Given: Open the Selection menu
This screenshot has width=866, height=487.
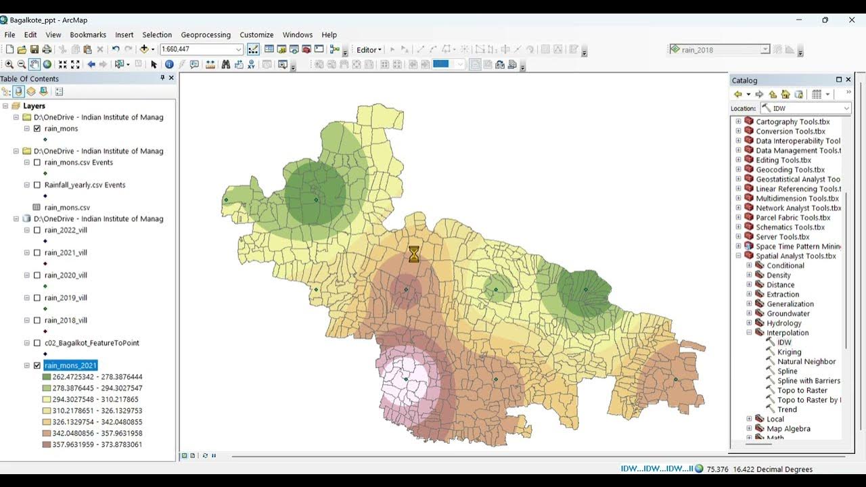Looking at the screenshot, I should [157, 34].
